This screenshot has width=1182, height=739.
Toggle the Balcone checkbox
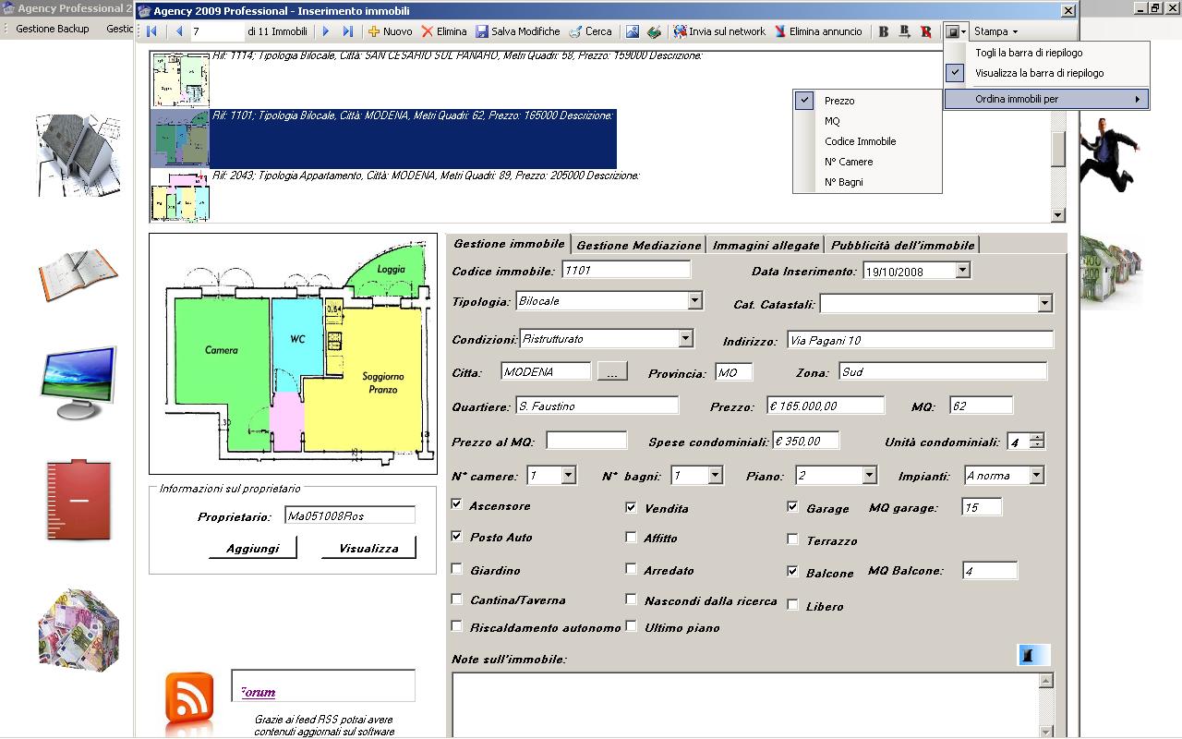click(792, 571)
